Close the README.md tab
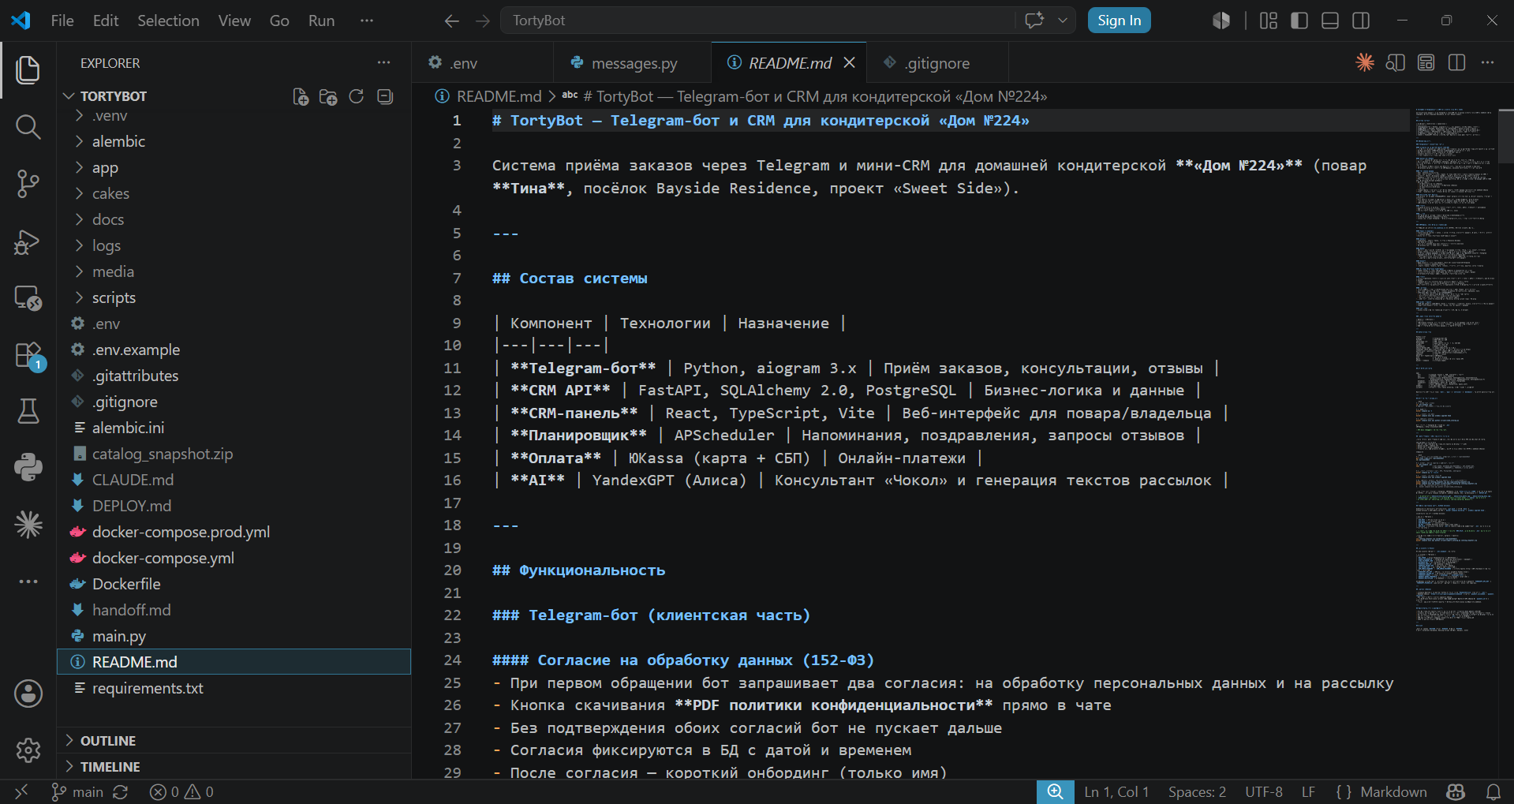 point(849,62)
